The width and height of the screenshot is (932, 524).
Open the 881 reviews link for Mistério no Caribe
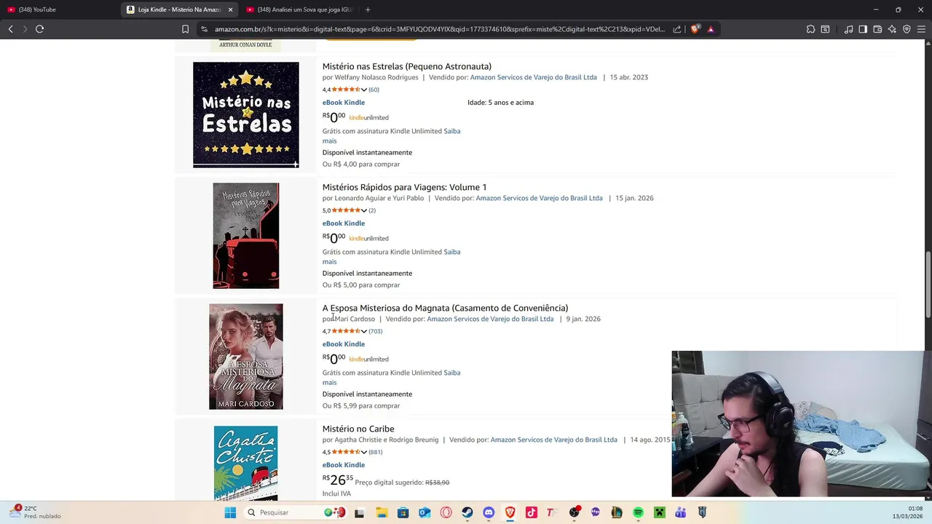point(375,452)
